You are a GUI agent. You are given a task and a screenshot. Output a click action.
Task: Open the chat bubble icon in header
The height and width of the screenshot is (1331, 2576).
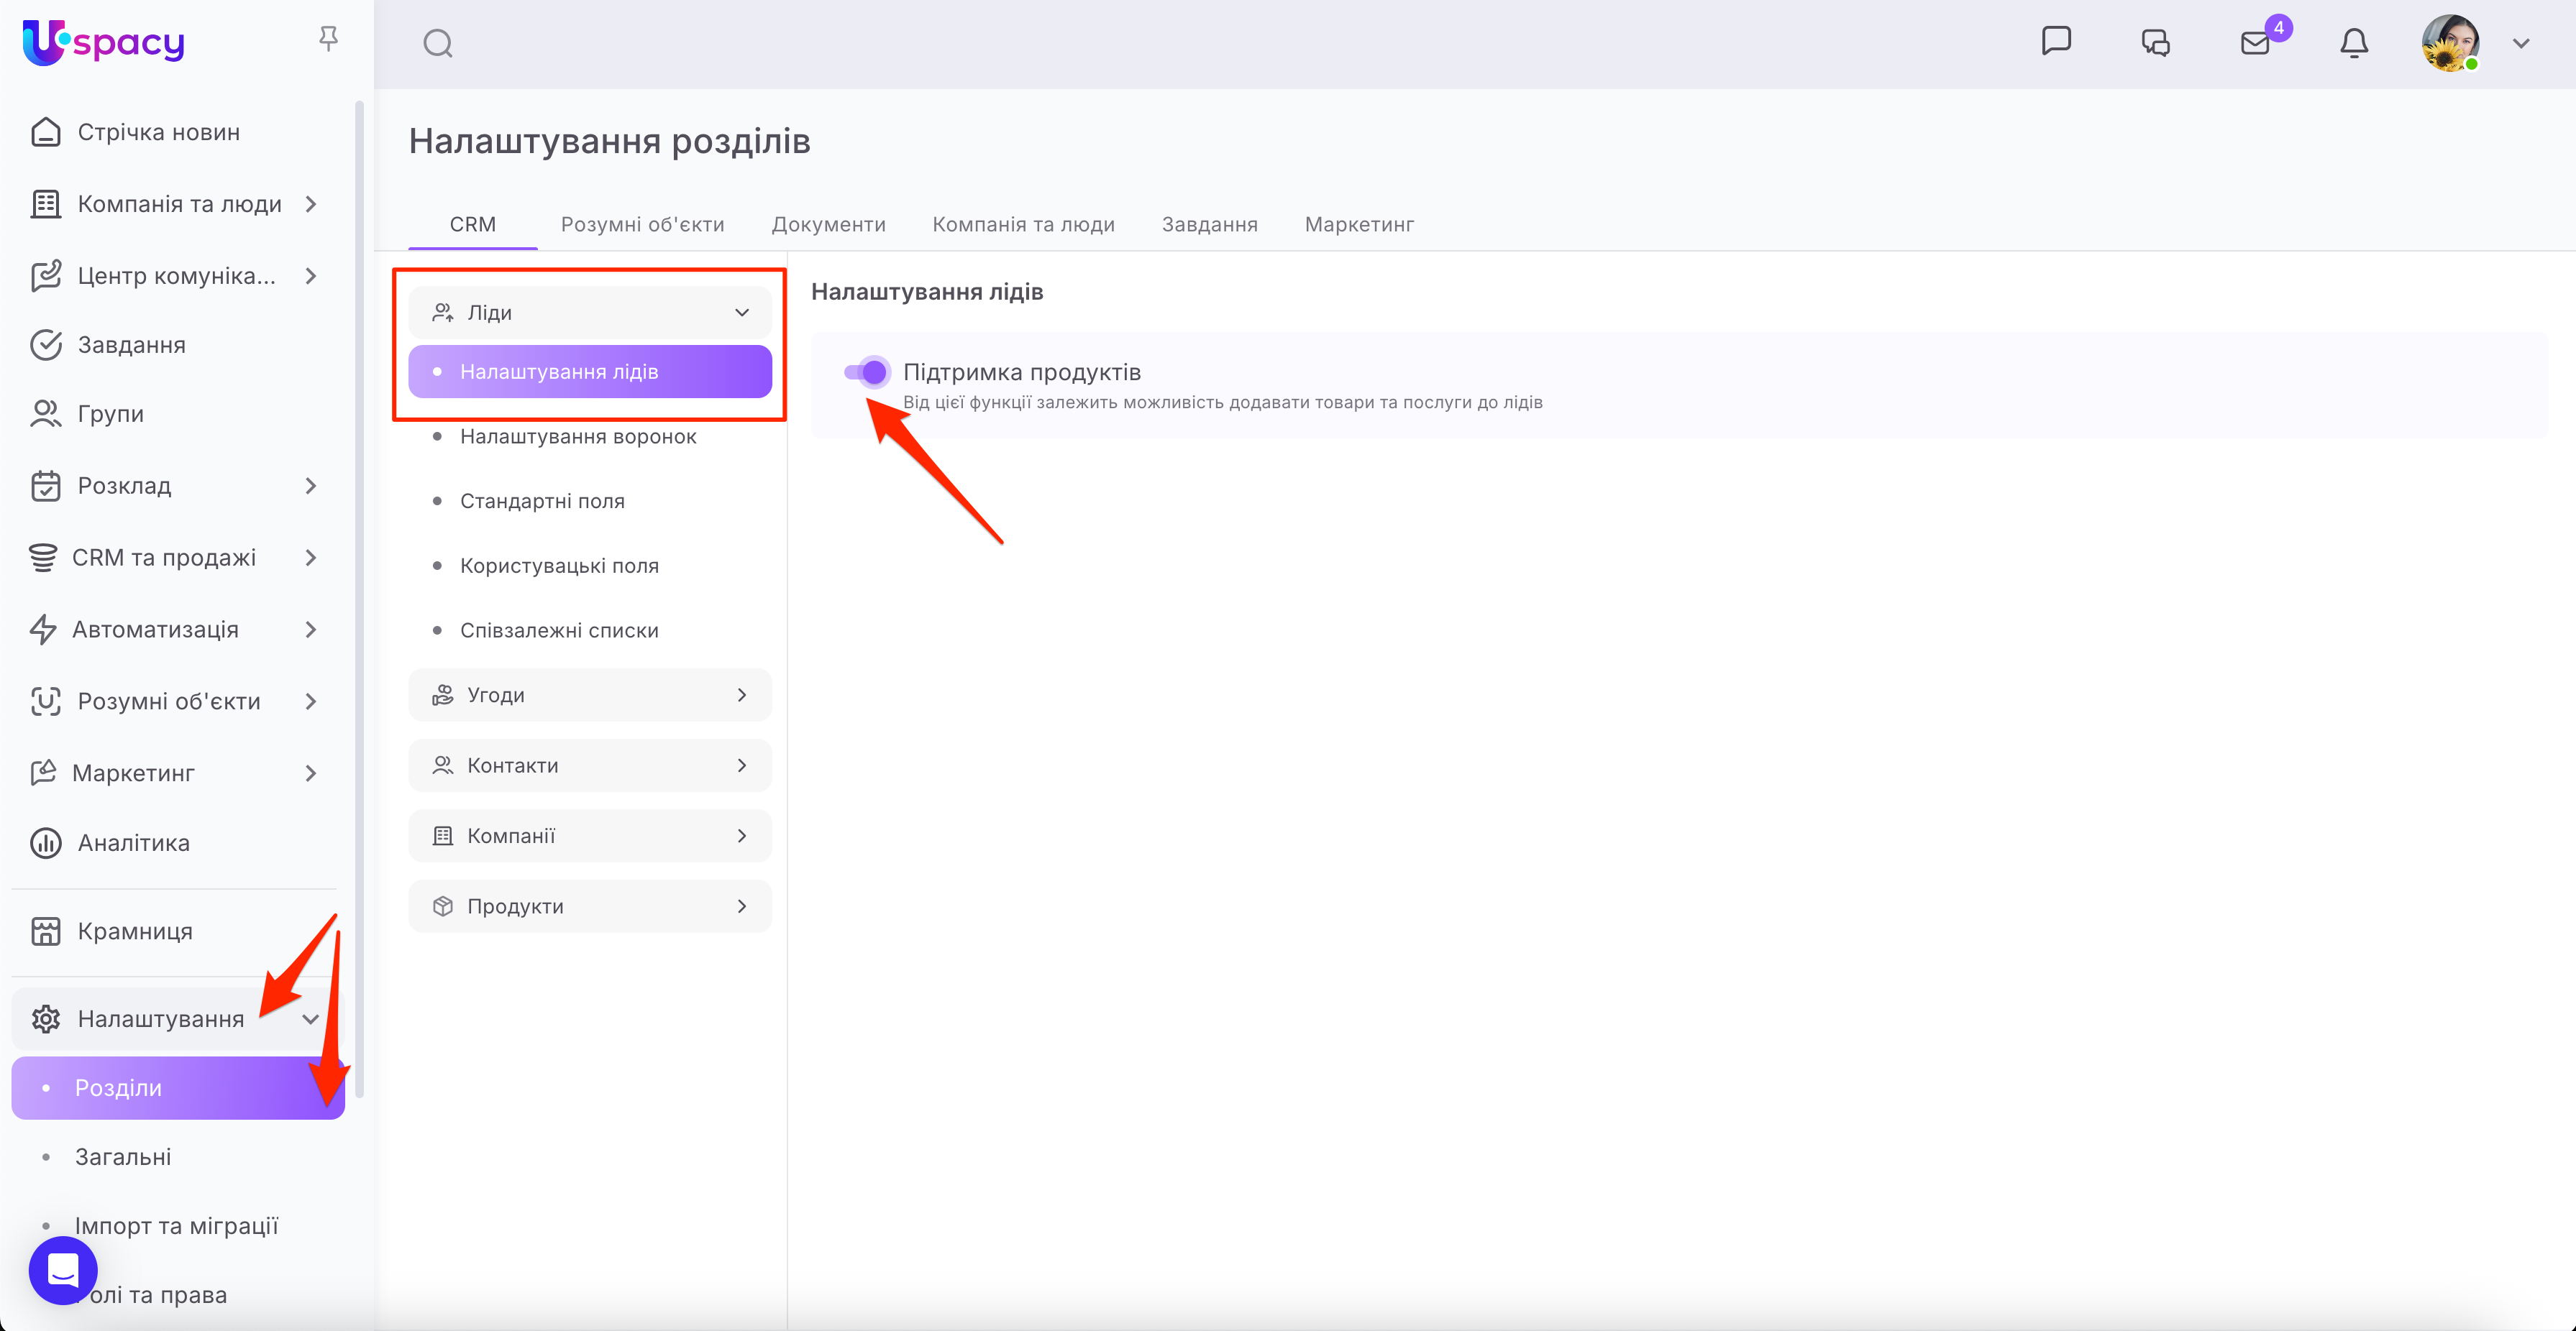(x=2056, y=42)
